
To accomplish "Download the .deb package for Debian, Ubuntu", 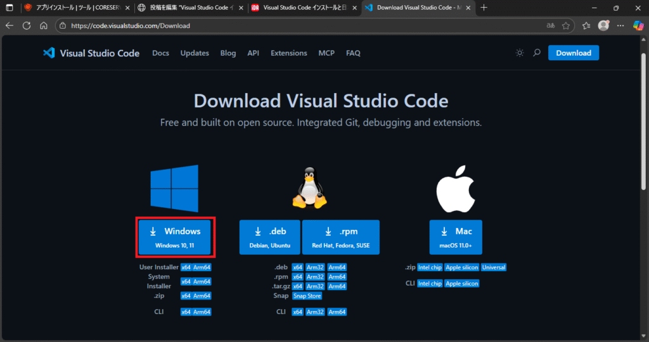I will [269, 237].
